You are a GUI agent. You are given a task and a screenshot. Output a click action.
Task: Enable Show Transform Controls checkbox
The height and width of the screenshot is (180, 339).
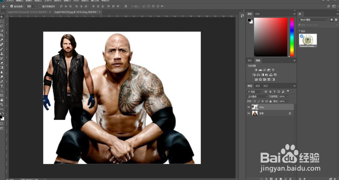(40, 6)
